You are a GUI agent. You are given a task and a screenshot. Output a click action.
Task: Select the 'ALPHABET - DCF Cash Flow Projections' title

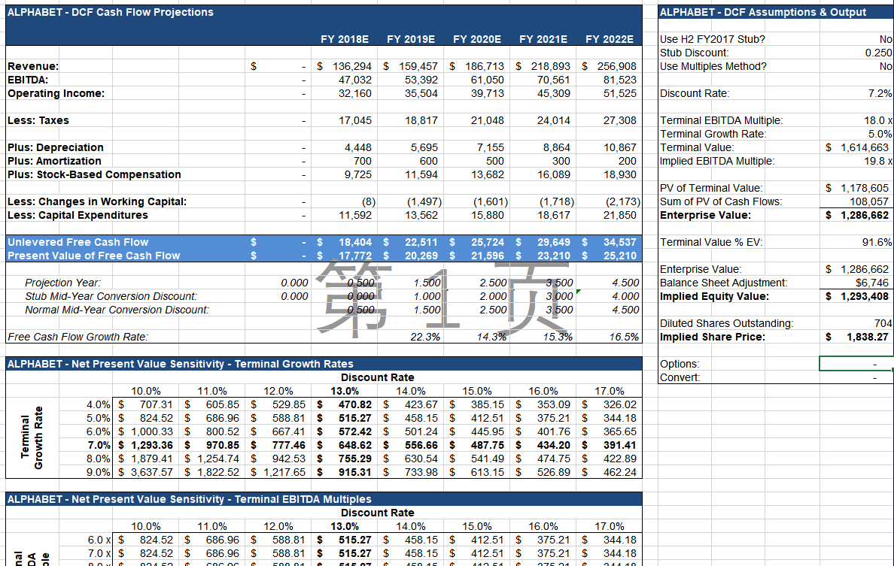click(110, 12)
